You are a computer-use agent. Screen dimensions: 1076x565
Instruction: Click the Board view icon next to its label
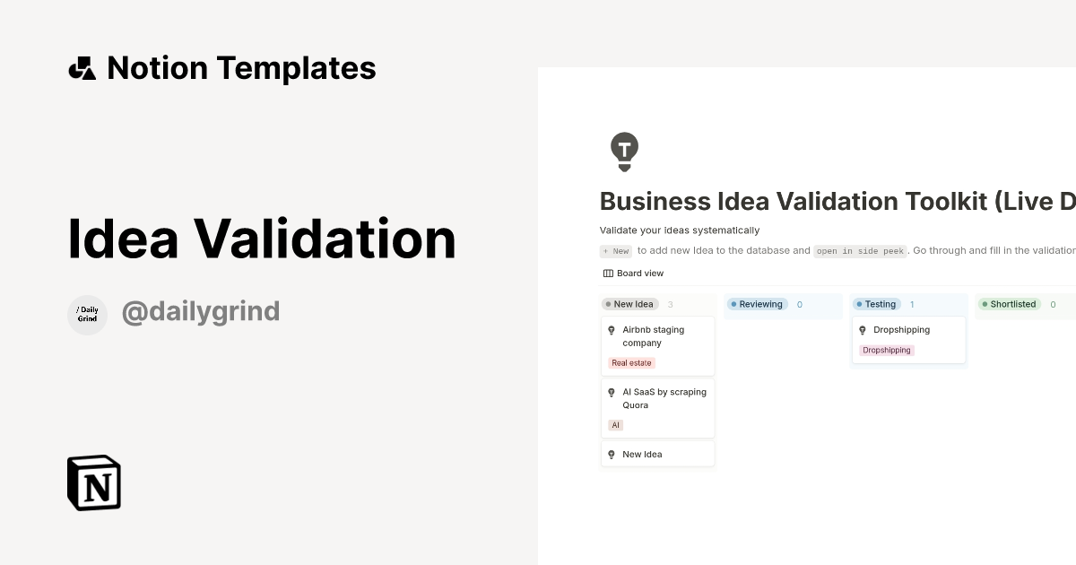pos(607,273)
